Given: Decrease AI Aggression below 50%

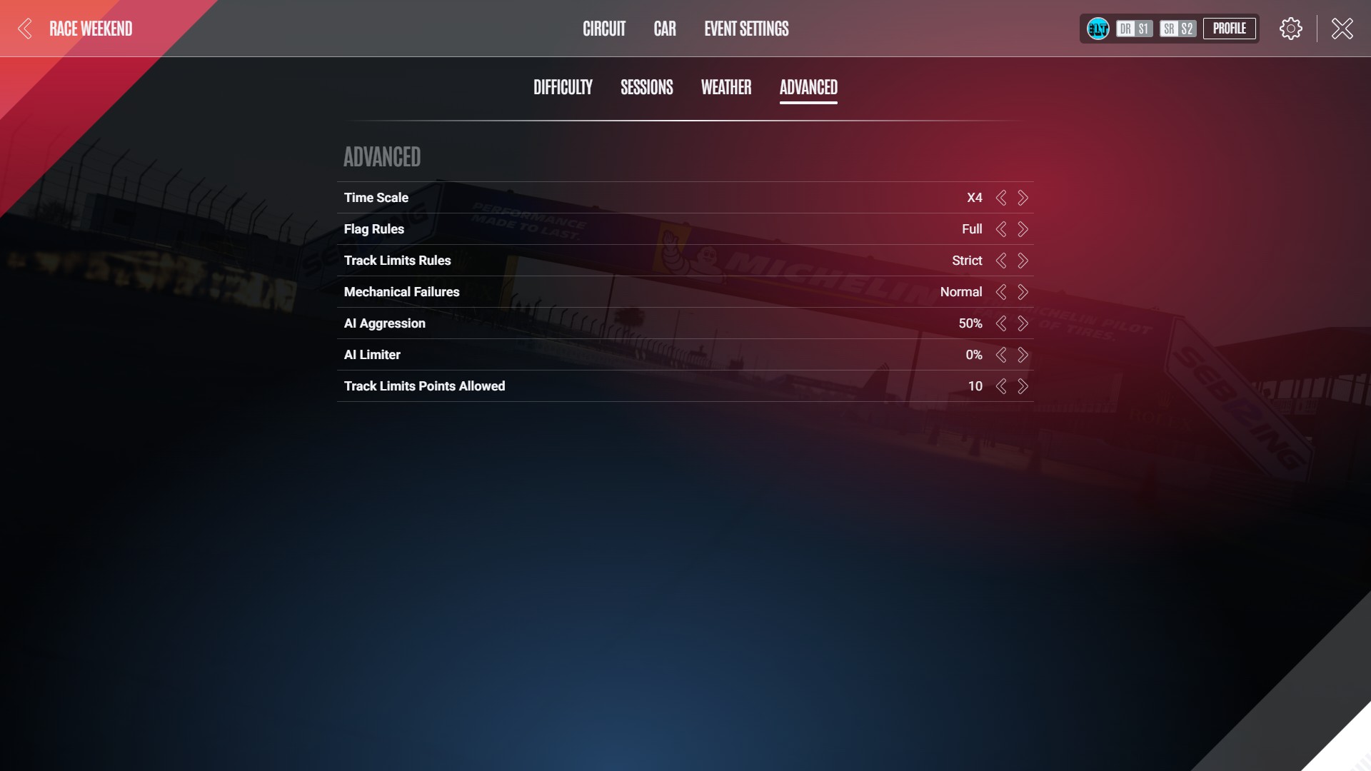Looking at the screenshot, I should click(x=1001, y=323).
